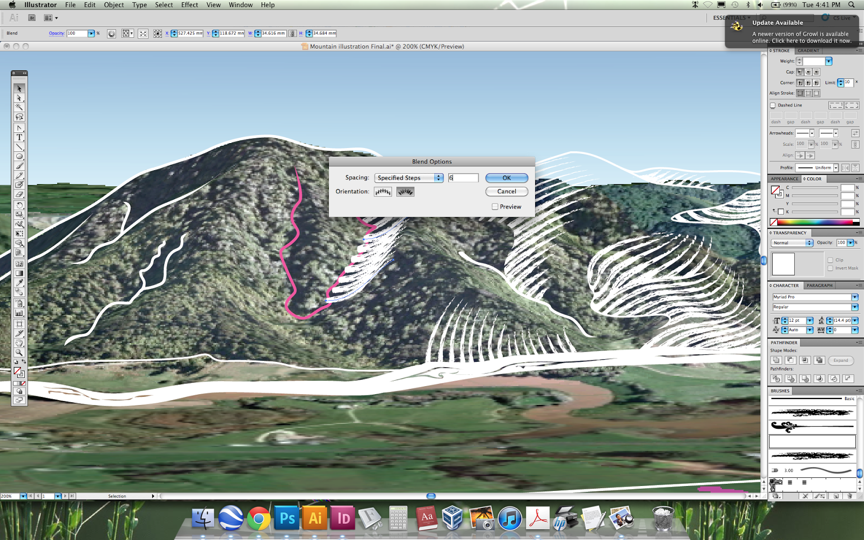The image size is (864, 540).
Task: Enable the Preview checkbox in Blend Options
Action: [495, 207]
